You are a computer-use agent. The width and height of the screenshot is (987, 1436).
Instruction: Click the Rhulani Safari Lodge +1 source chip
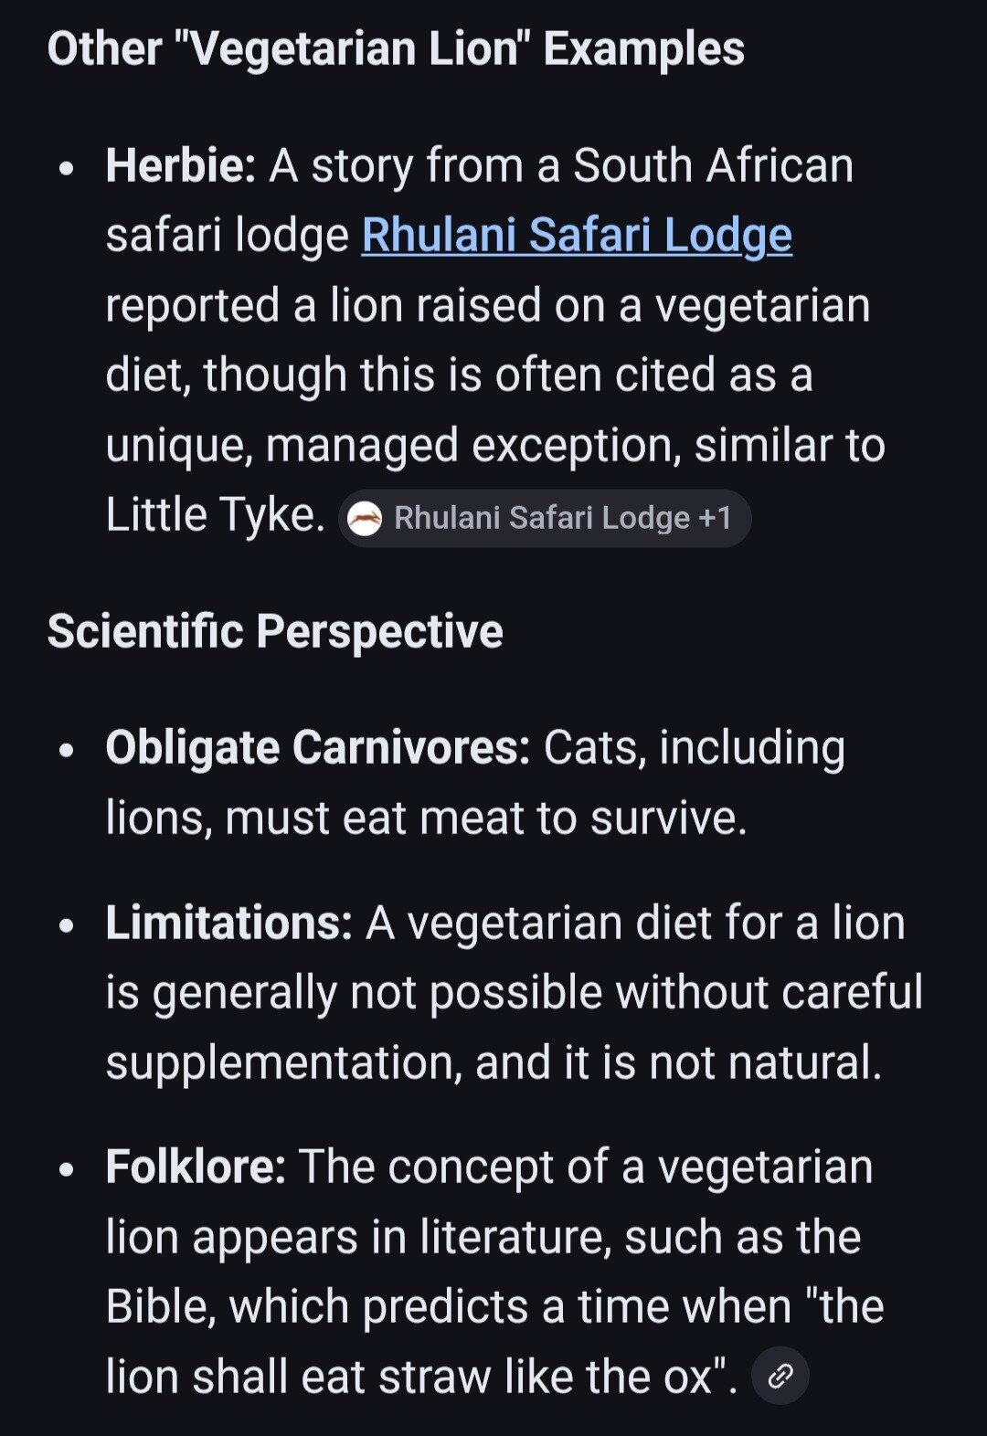click(x=545, y=518)
